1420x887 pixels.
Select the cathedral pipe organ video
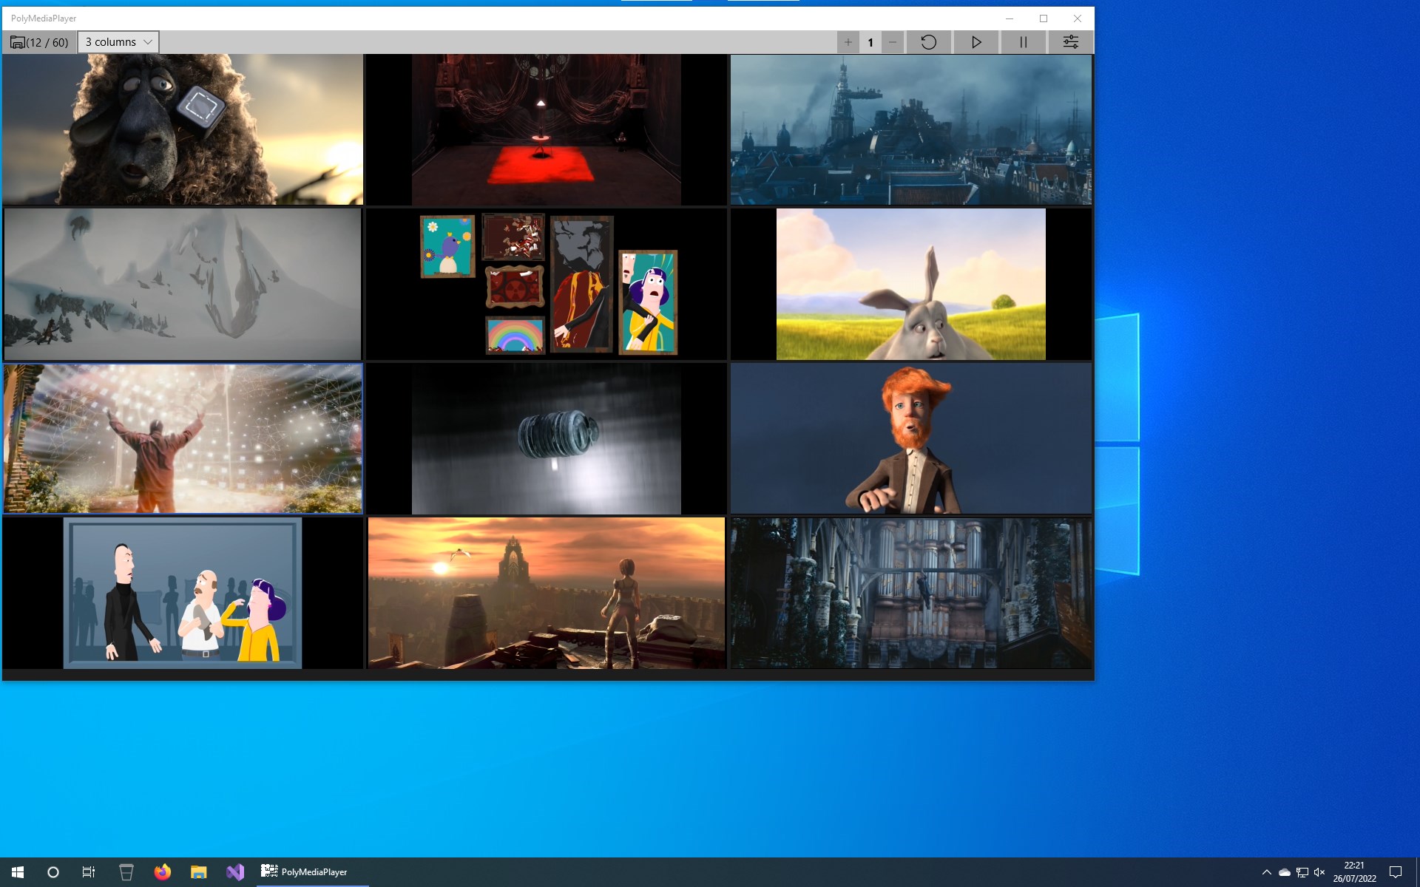click(x=911, y=593)
